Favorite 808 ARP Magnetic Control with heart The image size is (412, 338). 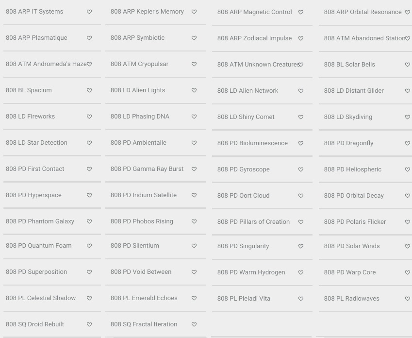point(301,12)
